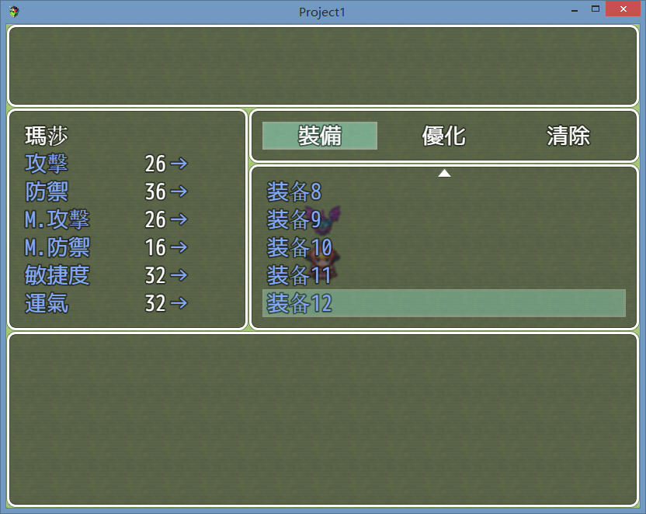Click the 敏捷度 stat label

click(57, 275)
